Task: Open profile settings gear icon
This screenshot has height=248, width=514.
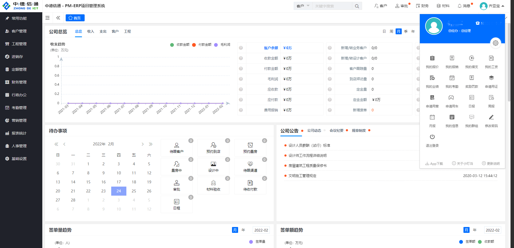Action: tap(495, 43)
